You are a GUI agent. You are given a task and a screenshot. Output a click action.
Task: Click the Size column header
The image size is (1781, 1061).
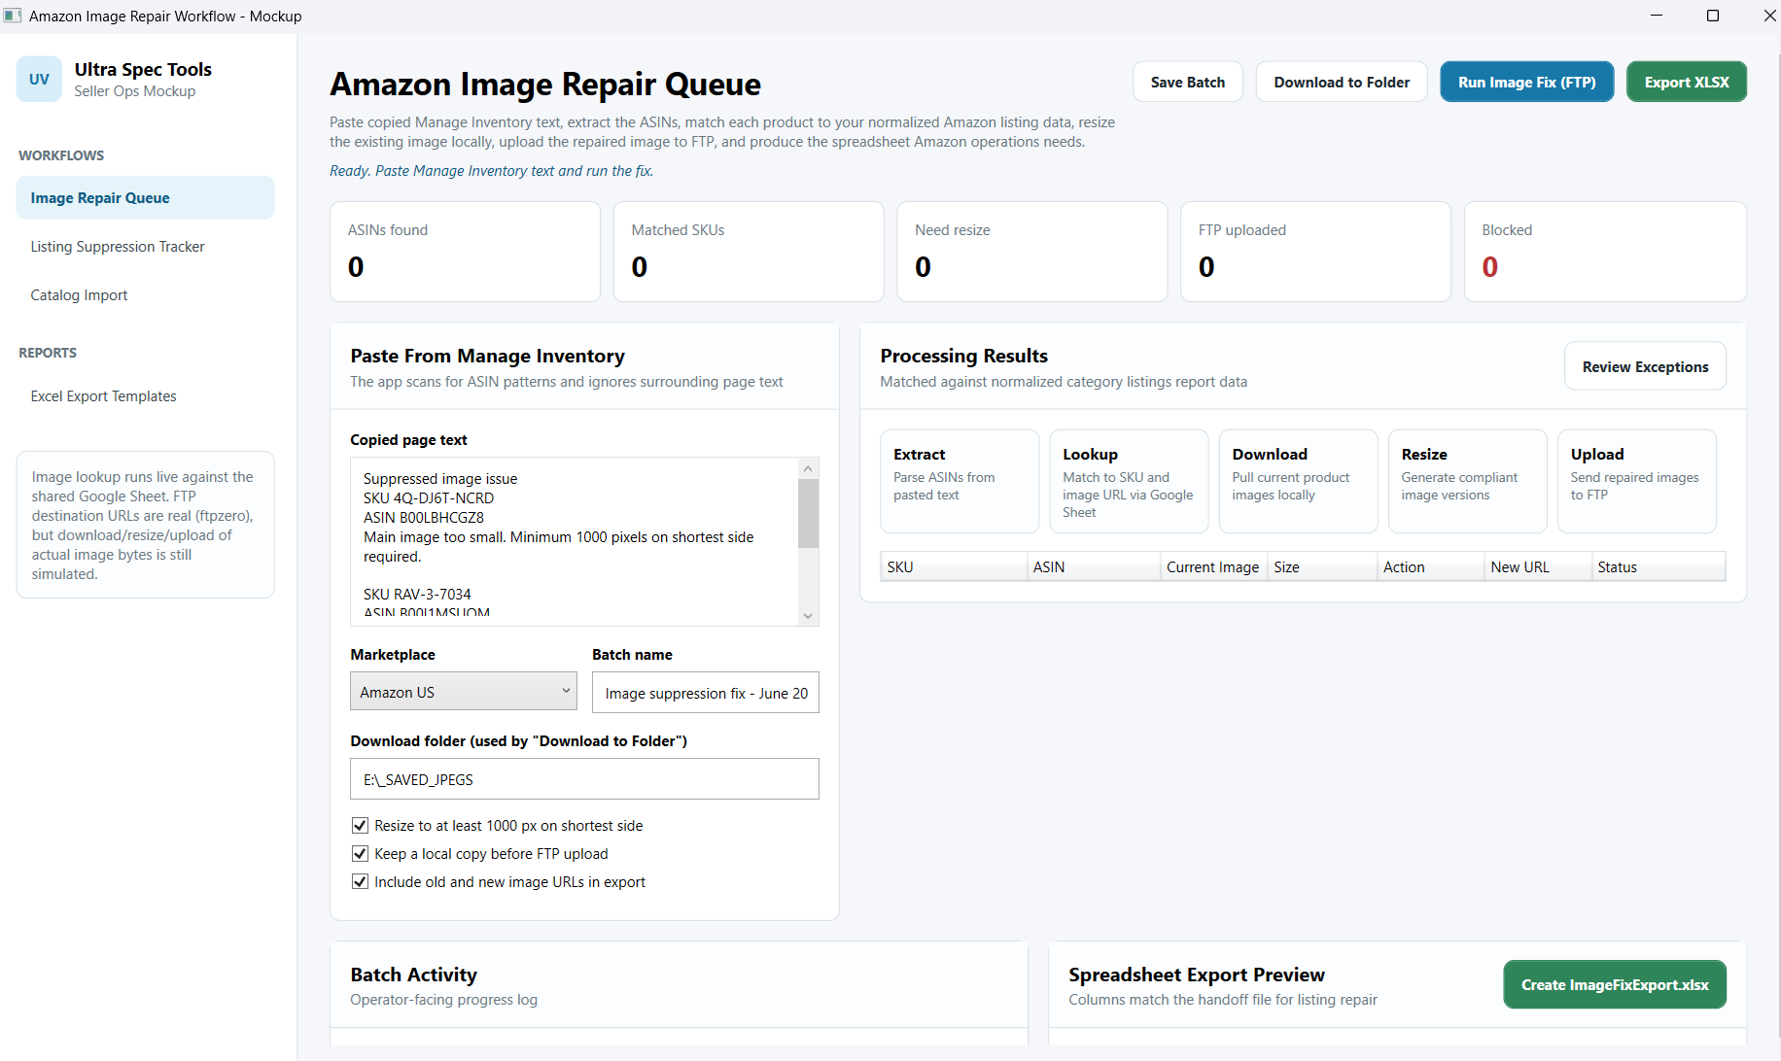click(1322, 567)
